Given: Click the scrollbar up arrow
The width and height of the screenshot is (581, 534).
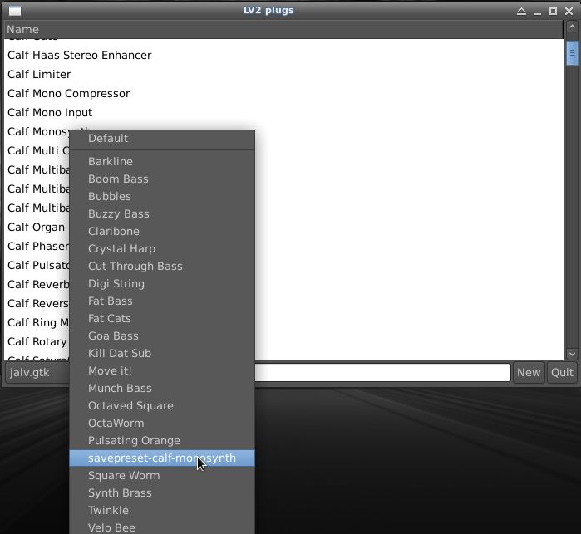Looking at the screenshot, I should (572, 27).
